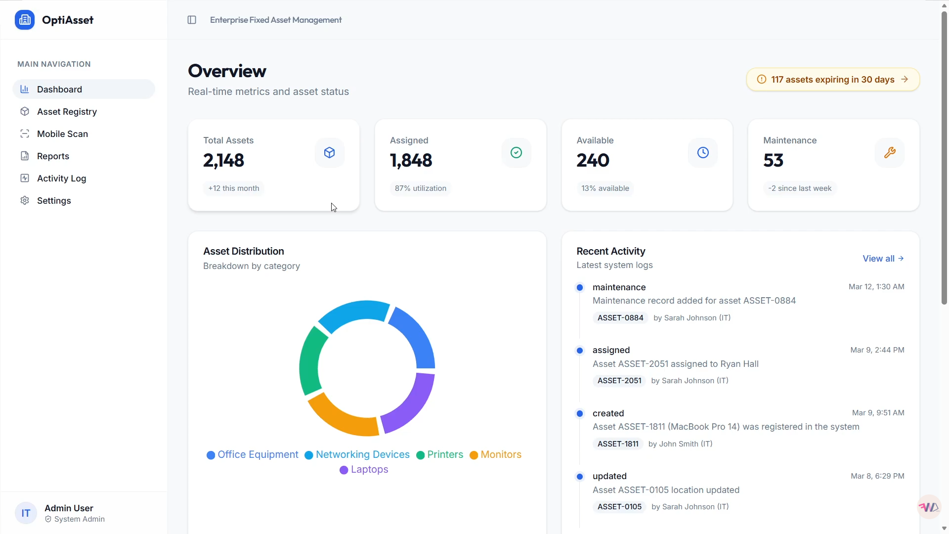Open the ASSET-2051 badge
949x534 pixels.
[619, 381]
